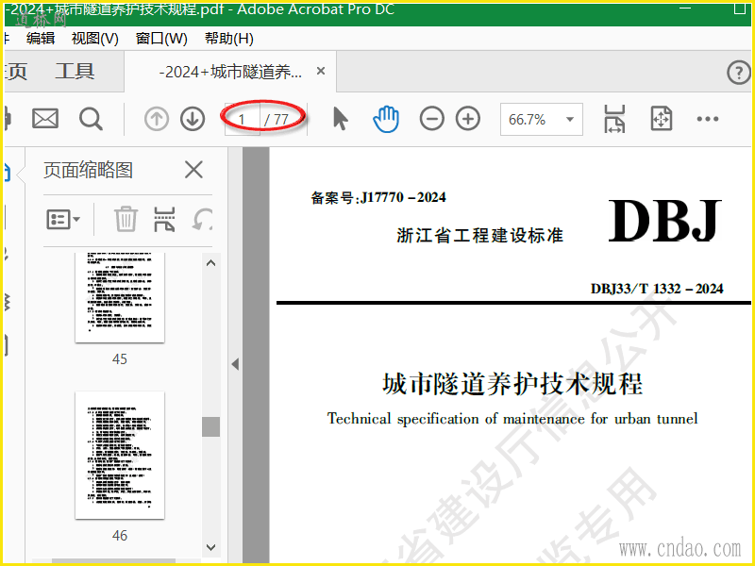Open the 窗口(W) menu

(x=161, y=39)
